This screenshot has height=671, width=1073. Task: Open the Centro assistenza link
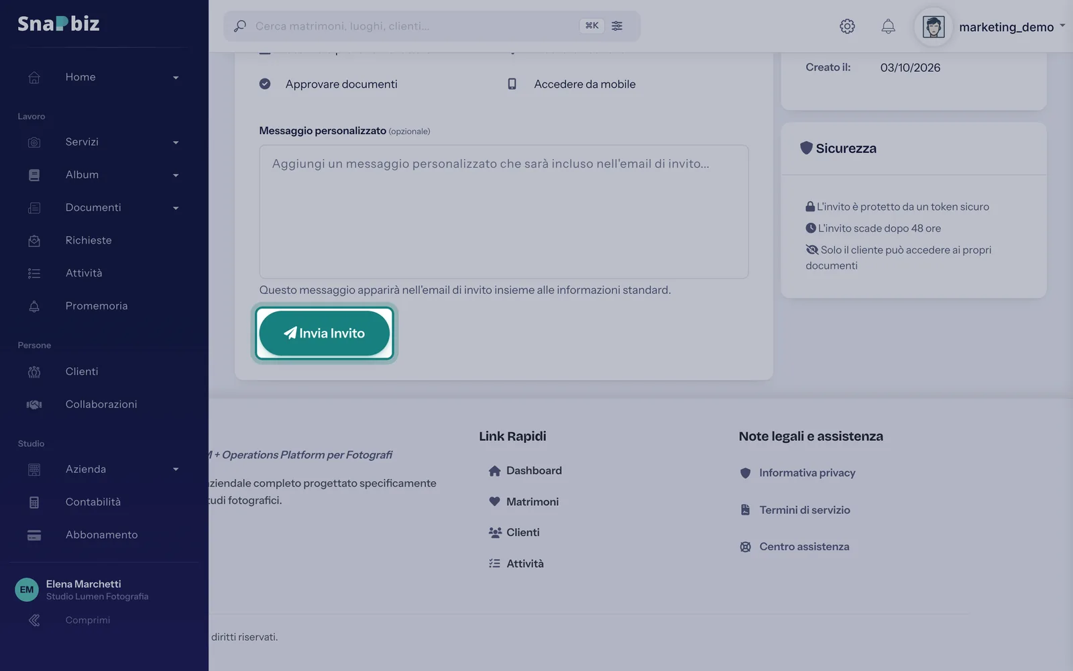(x=804, y=547)
